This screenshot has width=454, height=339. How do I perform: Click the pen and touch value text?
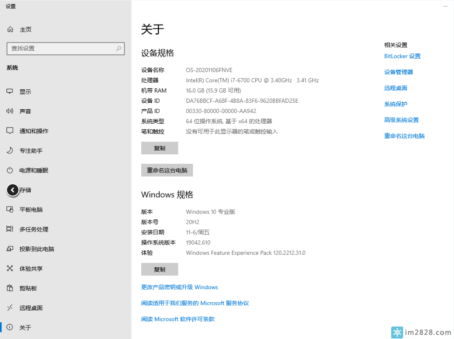(x=232, y=132)
